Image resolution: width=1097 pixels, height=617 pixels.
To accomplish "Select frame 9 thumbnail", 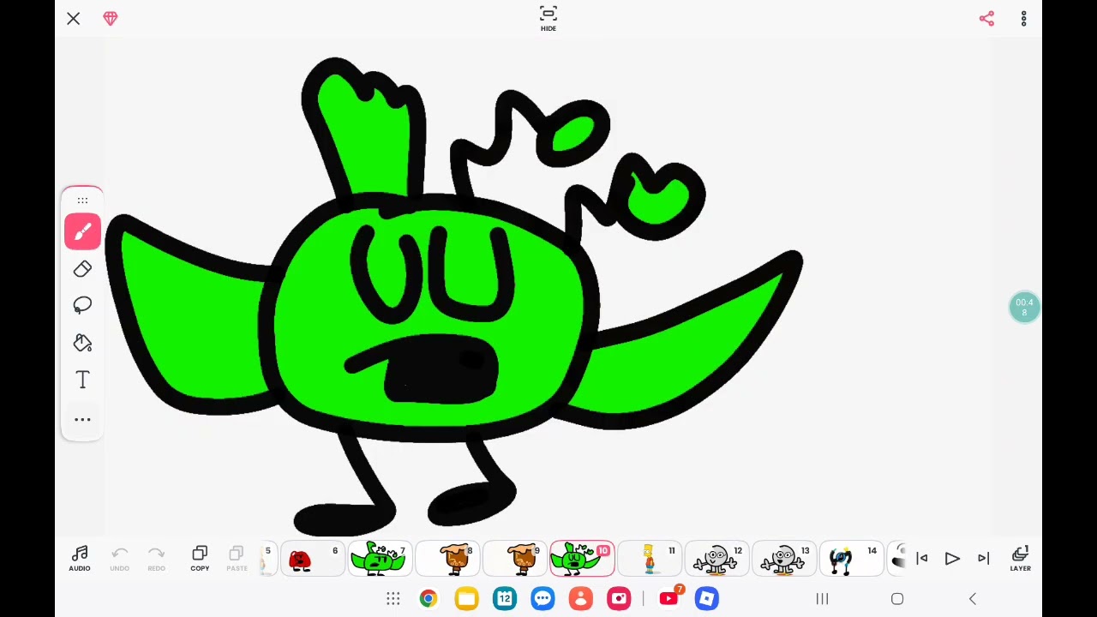I will 515,559.
